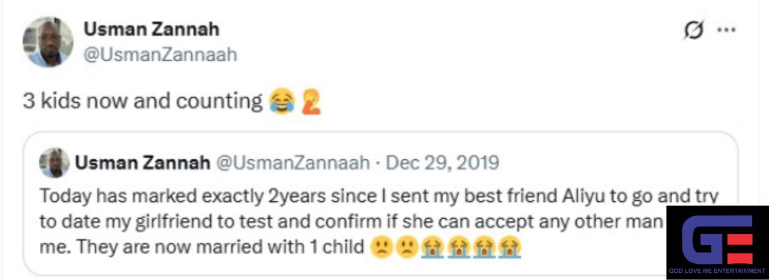Click the first frowning emoji in quoted tweet
Image resolution: width=769 pixels, height=280 pixels.
click(x=382, y=247)
